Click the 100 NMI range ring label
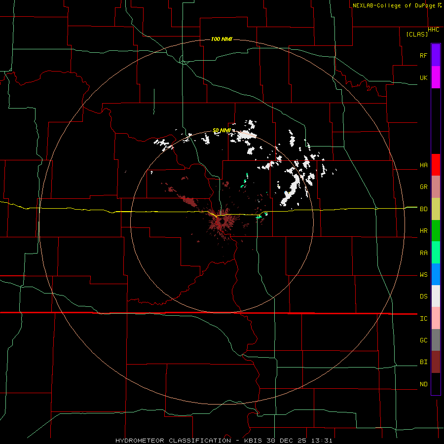 [x=222, y=39]
